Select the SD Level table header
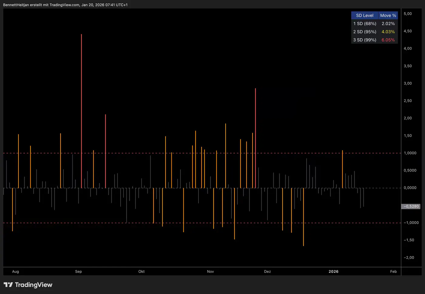425x294 pixels. click(365, 15)
